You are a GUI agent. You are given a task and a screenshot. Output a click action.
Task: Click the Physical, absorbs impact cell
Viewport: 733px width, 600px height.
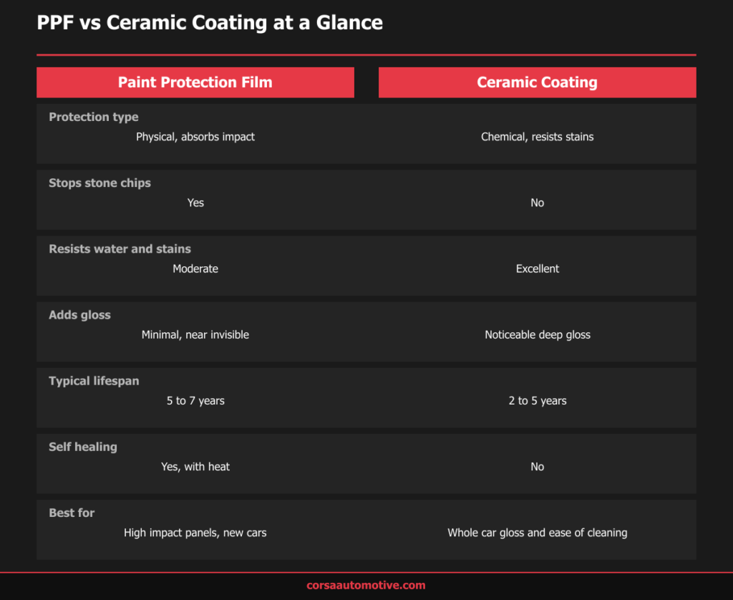[x=195, y=137]
